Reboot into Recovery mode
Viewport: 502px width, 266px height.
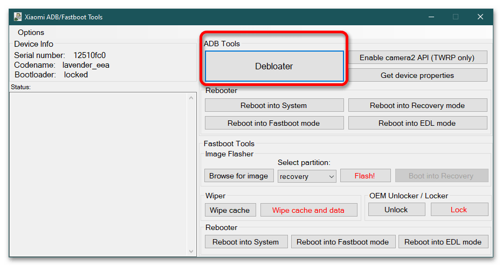point(417,105)
